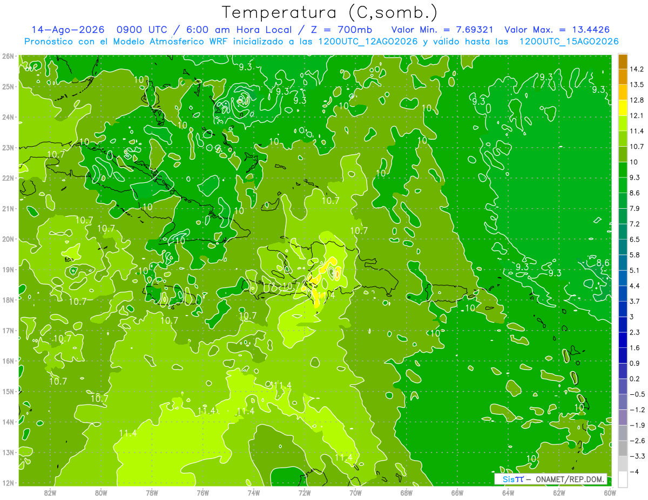Image resolution: width=648 pixels, height=500 pixels.
Task: Click the legend value '-0.5'
Action: [x=637, y=394]
